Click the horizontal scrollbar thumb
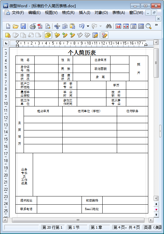 pos(78,220)
